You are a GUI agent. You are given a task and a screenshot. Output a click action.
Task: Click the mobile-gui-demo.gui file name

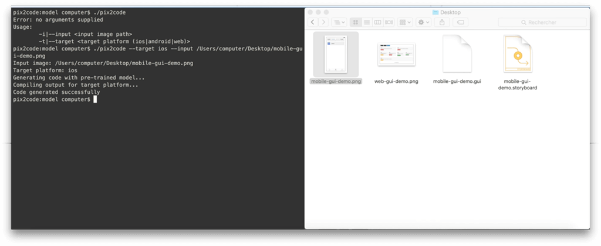[x=457, y=81]
